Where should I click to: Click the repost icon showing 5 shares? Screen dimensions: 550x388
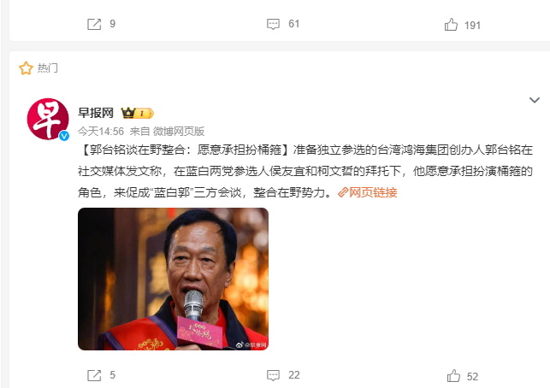click(94, 375)
